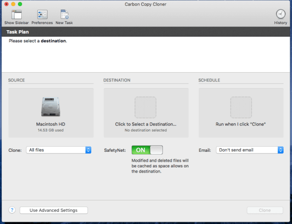Screen dimensions: 292x224
Task: Click the Show Sidebar toolbar icon
Action: 16,15
